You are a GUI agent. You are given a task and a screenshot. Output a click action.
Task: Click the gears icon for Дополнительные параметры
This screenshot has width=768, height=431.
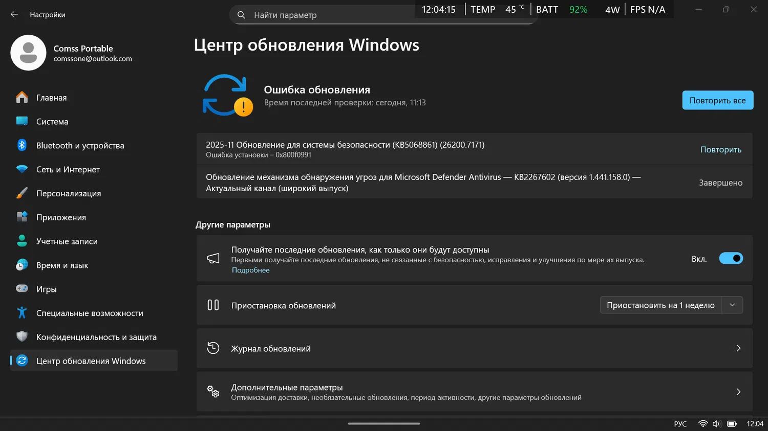tap(213, 392)
